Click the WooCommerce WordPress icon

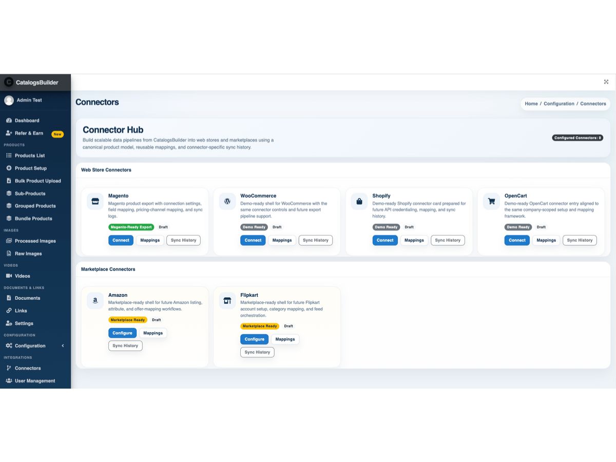point(227,202)
